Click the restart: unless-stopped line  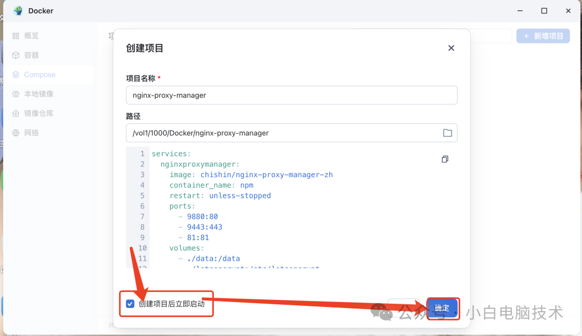[x=220, y=195]
